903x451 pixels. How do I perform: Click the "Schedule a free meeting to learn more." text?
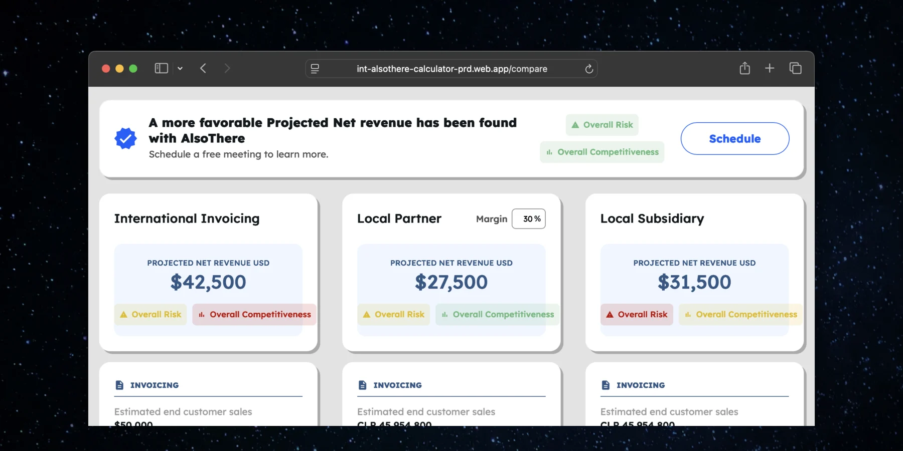pos(239,154)
